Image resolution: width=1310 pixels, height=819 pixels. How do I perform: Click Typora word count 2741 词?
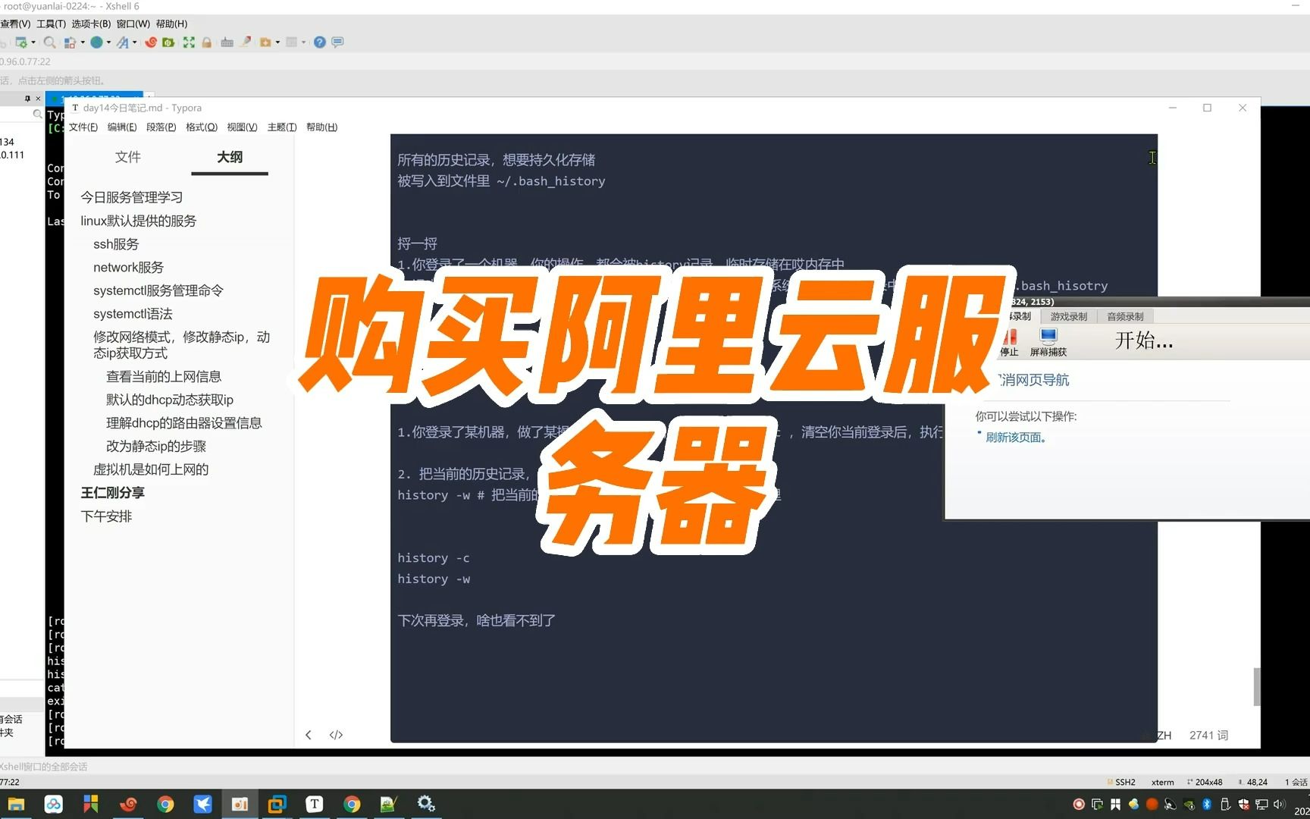(1208, 736)
